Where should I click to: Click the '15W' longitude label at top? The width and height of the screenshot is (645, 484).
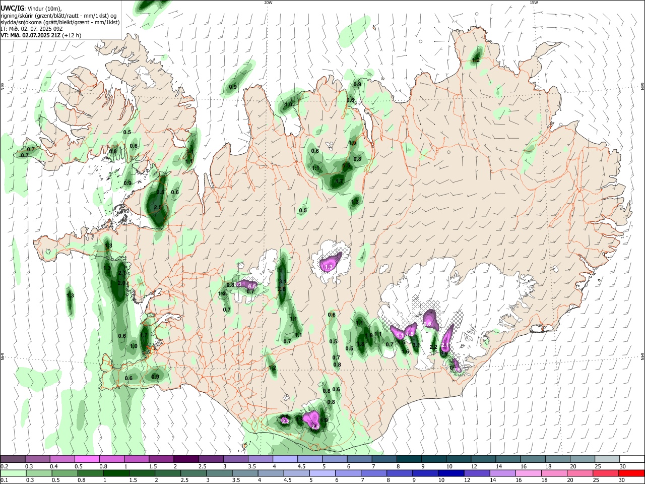tap(534, 3)
